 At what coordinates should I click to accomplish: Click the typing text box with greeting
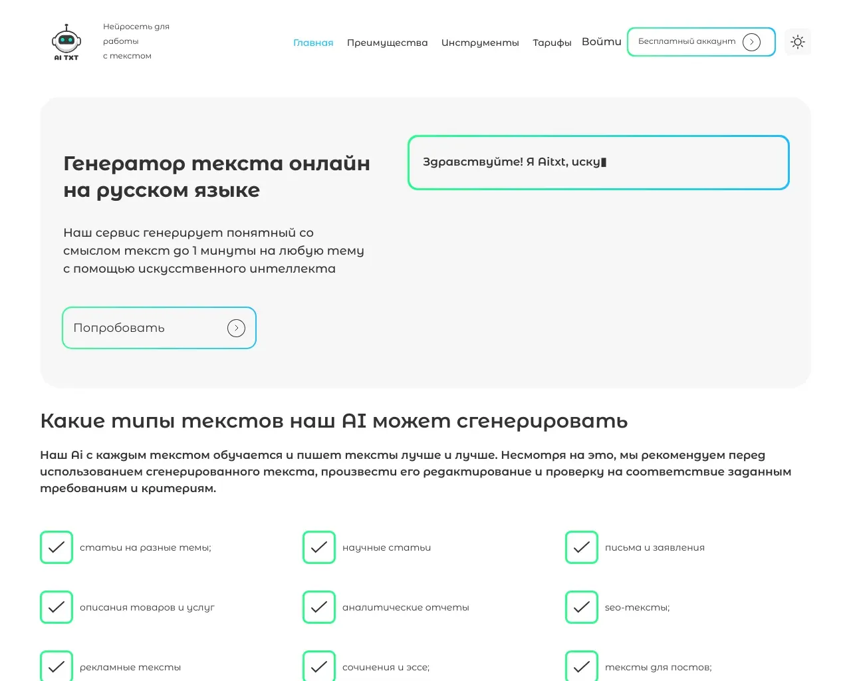(598, 162)
